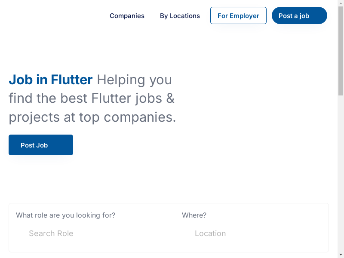Click the "What role are you looking for?" label
344x258 pixels.
(x=65, y=215)
